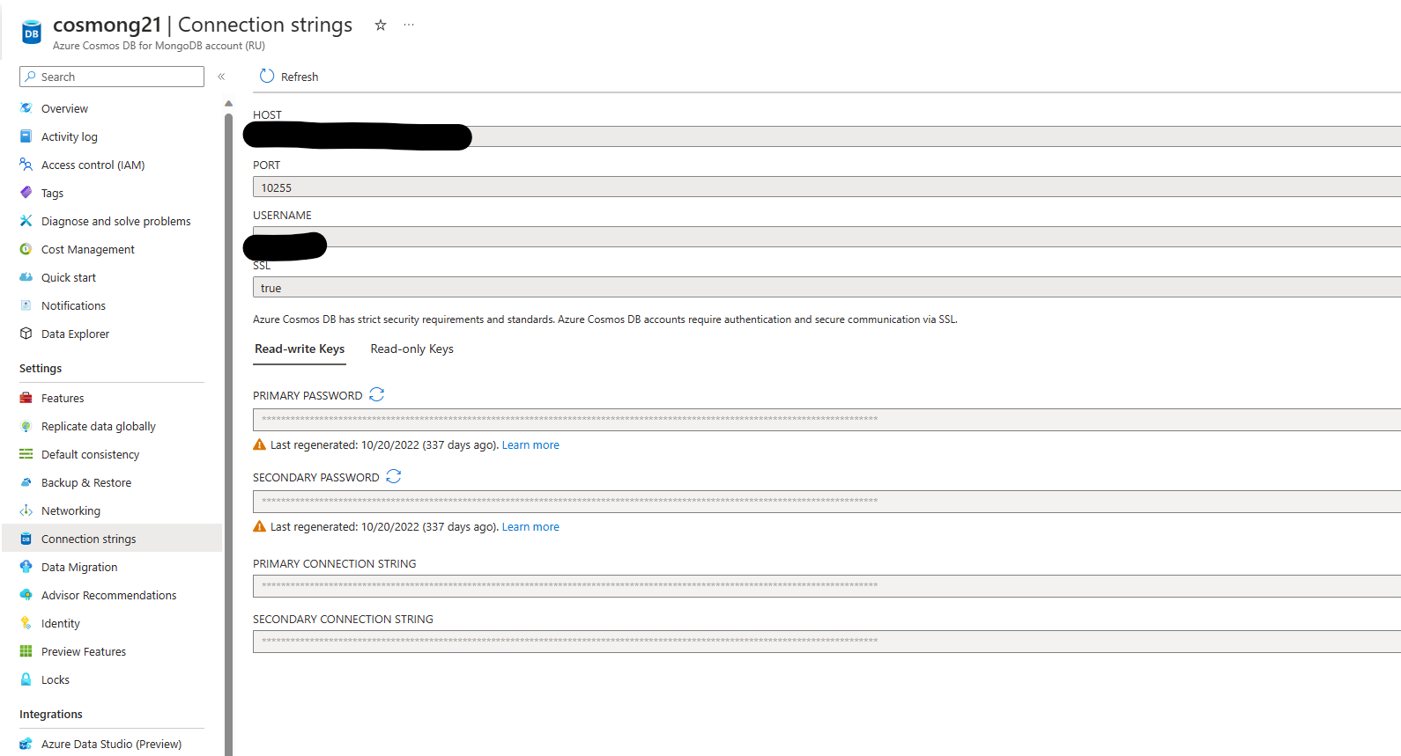Click the Data Explorer cube icon
Image resolution: width=1401 pixels, height=756 pixels.
[26, 334]
